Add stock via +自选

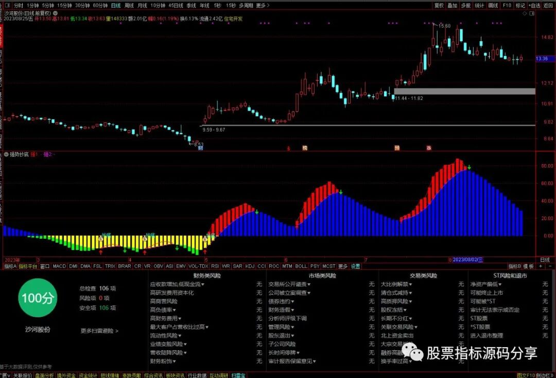coord(534,5)
